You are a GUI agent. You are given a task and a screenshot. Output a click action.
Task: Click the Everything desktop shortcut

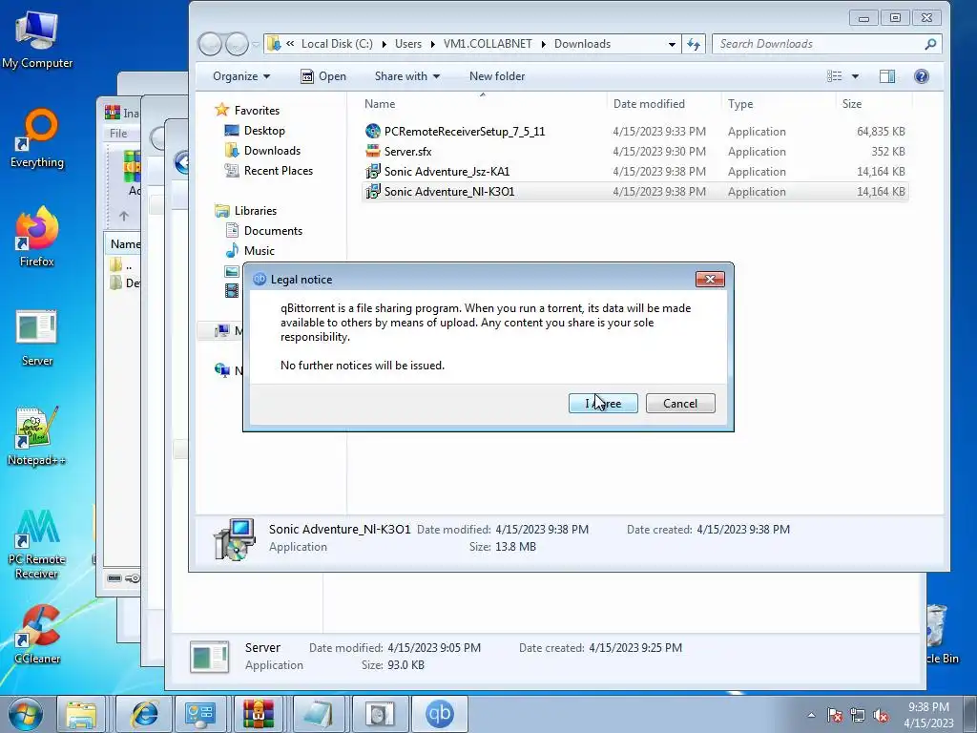(37, 138)
